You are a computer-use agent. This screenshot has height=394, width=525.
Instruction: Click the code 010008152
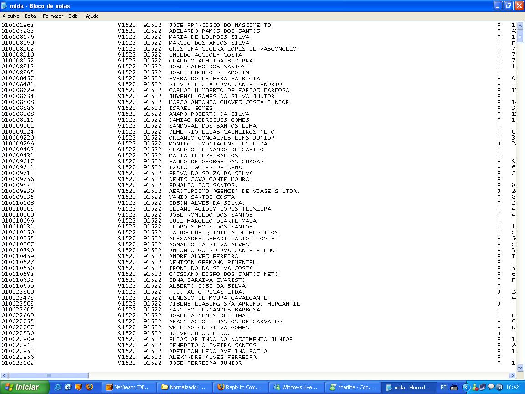point(18,61)
